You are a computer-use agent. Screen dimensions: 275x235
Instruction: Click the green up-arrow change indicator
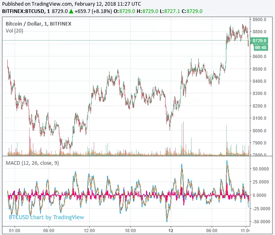click(x=71, y=11)
